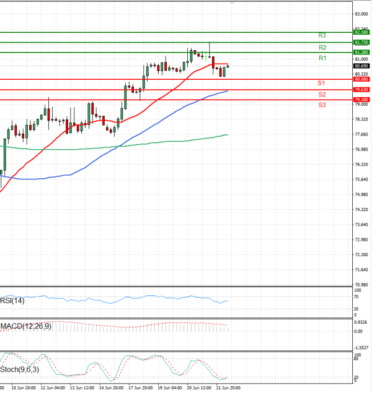Click the 83.000 price axis label

pos(361,14)
